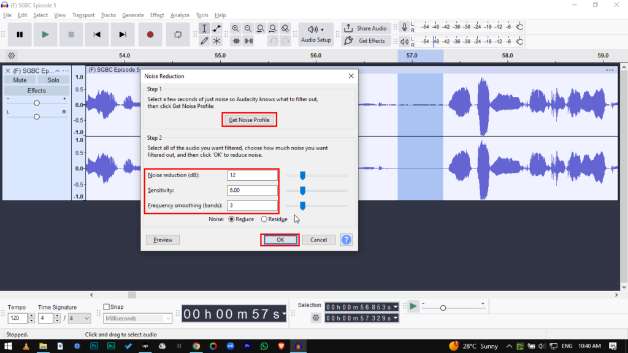Click the Sensitivity slider handle
The image size is (628, 353).
click(302, 191)
